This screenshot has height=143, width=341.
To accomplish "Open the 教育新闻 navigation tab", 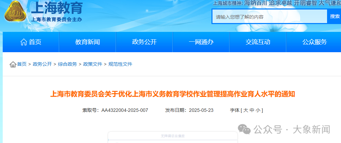I will 87,42.
